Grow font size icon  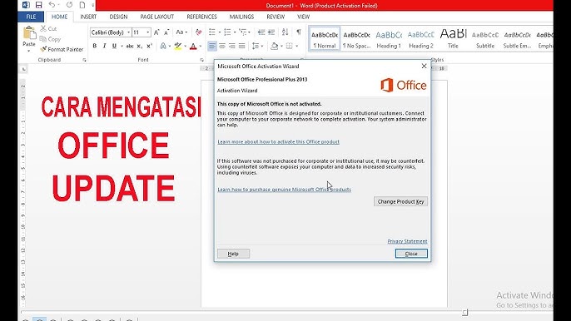156,32
